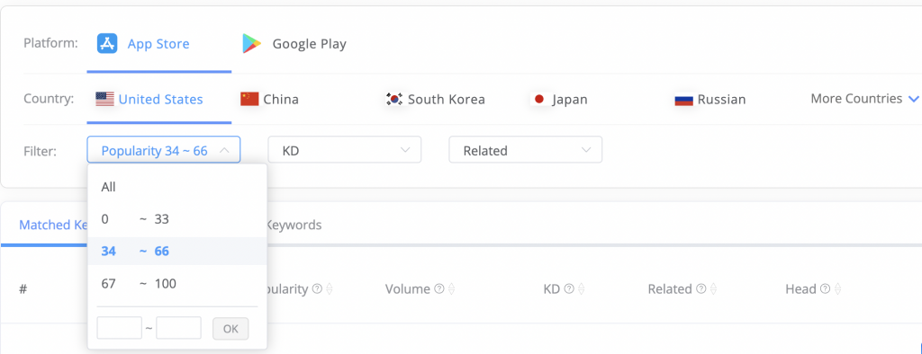Sort by Popularity using sort arrows
This screenshot has width=922, height=354.
pyautogui.click(x=330, y=288)
